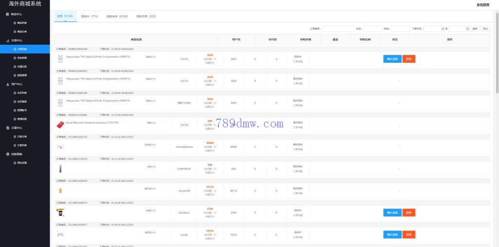Click the blue 确认回收 button in first order
The image size is (499, 247).
[392, 59]
